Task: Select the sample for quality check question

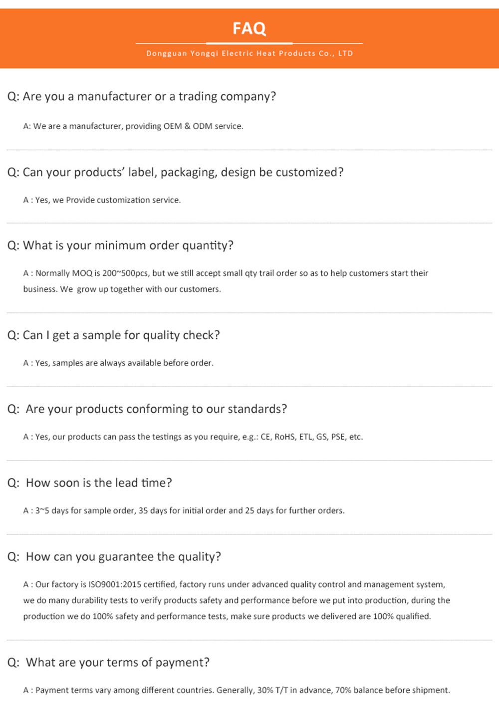Action: click(113, 335)
